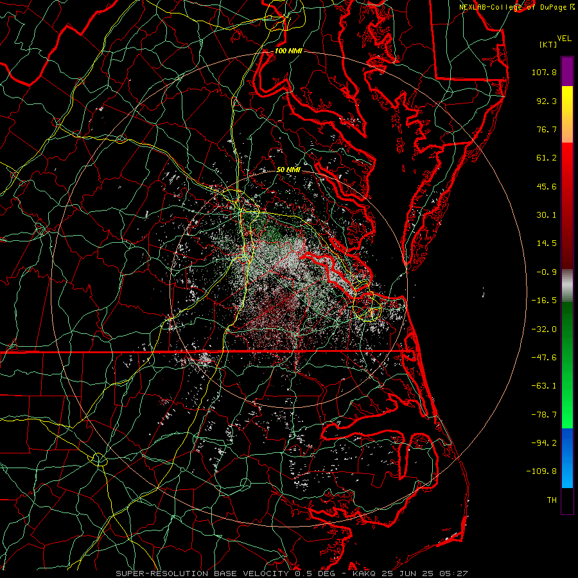Click the 107.8 legend value
This screenshot has width=578, height=578.
tap(544, 72)
